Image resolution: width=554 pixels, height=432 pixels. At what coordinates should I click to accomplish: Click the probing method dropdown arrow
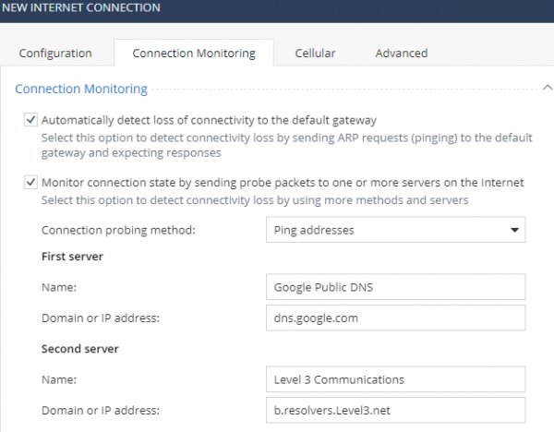click(512, 230)
